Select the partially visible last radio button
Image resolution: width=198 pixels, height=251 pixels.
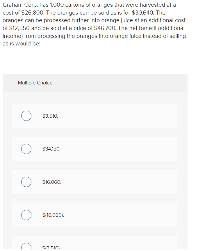pyautogui.click(x=26, y=246)
